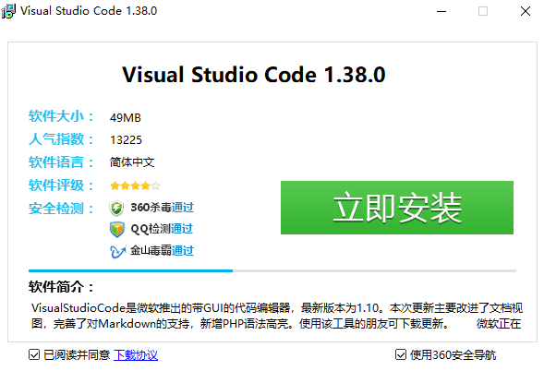The height and width of the screenshot is (371, 544).
Task: Minimize the installer window
Action: [441, 11]
